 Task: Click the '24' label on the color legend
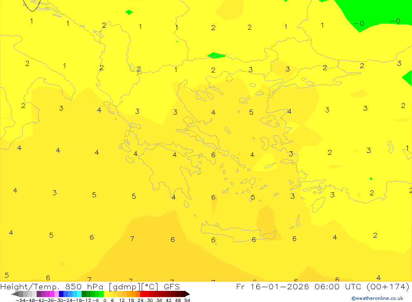coord(140,300)
